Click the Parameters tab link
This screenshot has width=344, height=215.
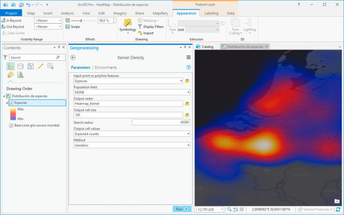(81, 67)
